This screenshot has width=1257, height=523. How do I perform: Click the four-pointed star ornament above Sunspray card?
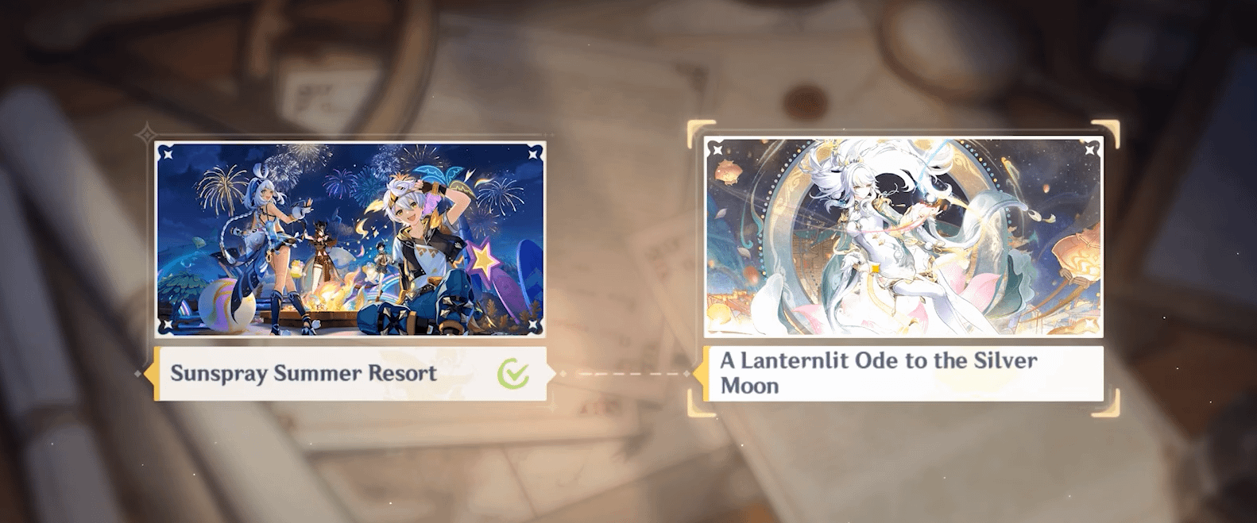coord(146,133)
